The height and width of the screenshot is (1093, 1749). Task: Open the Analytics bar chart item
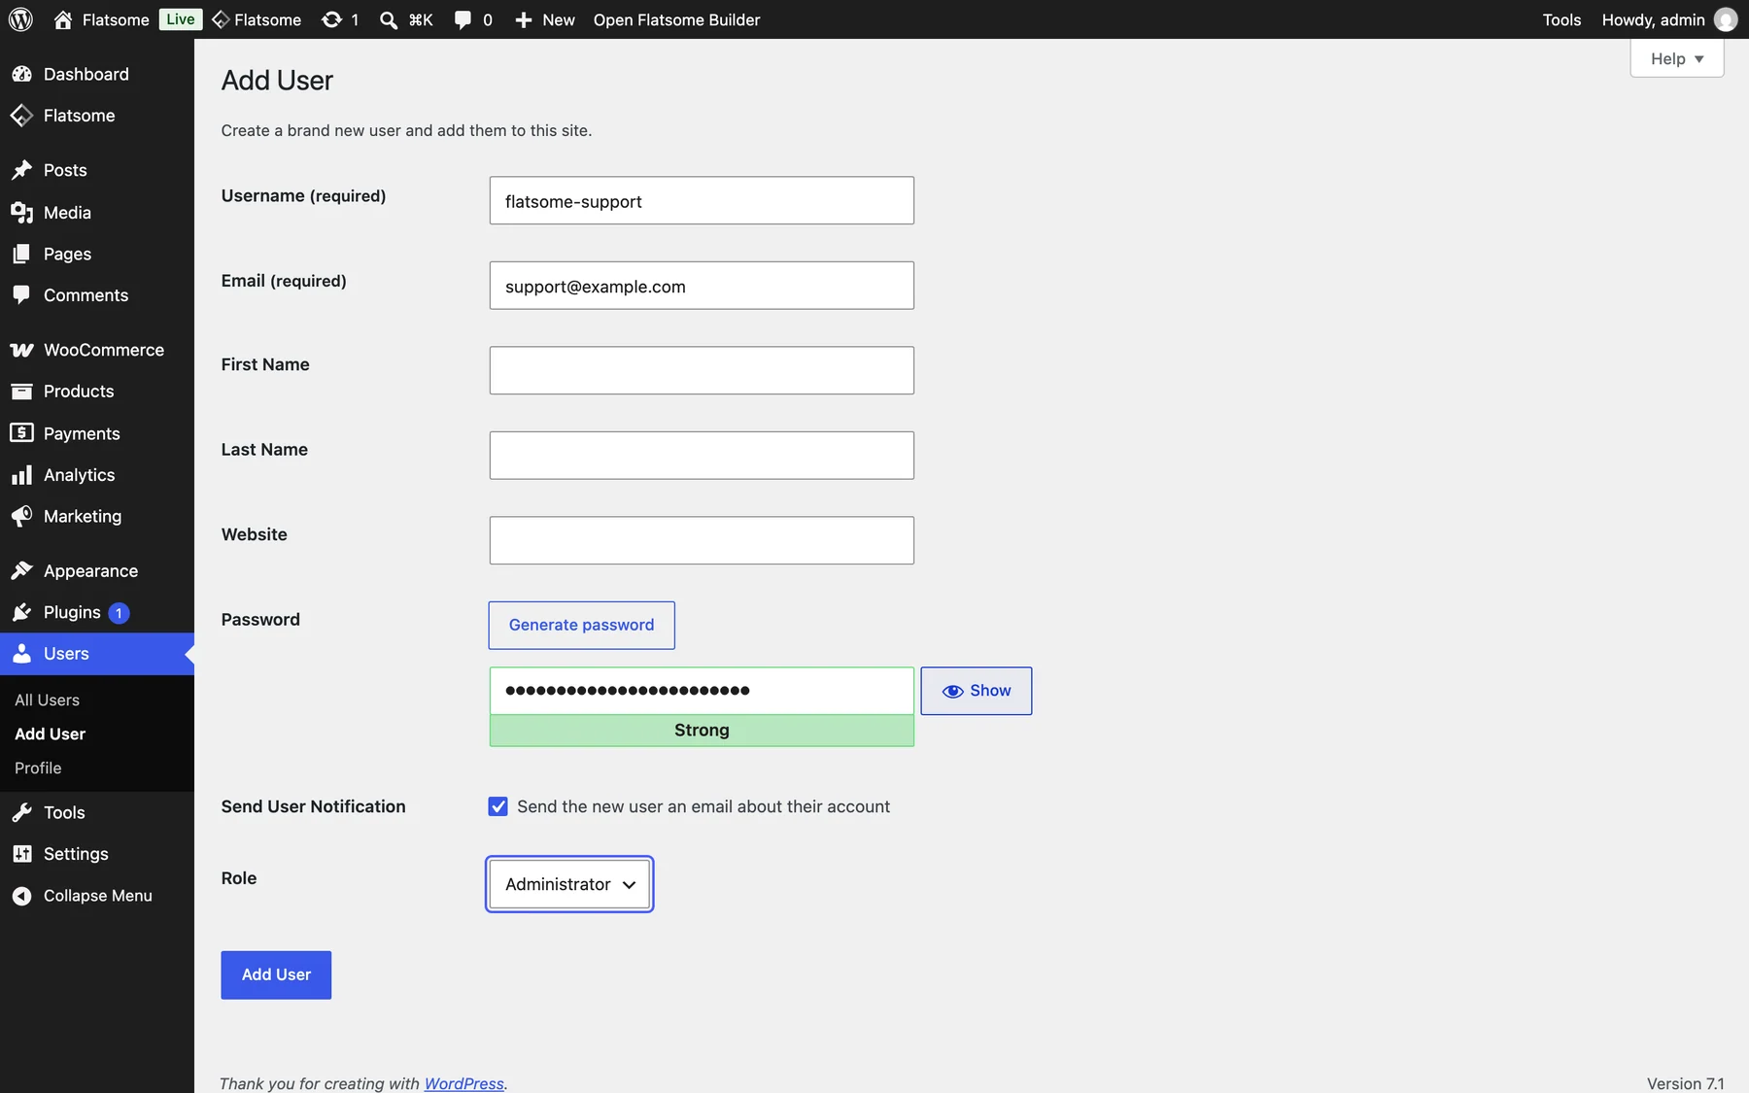click(x=97, y=475)
